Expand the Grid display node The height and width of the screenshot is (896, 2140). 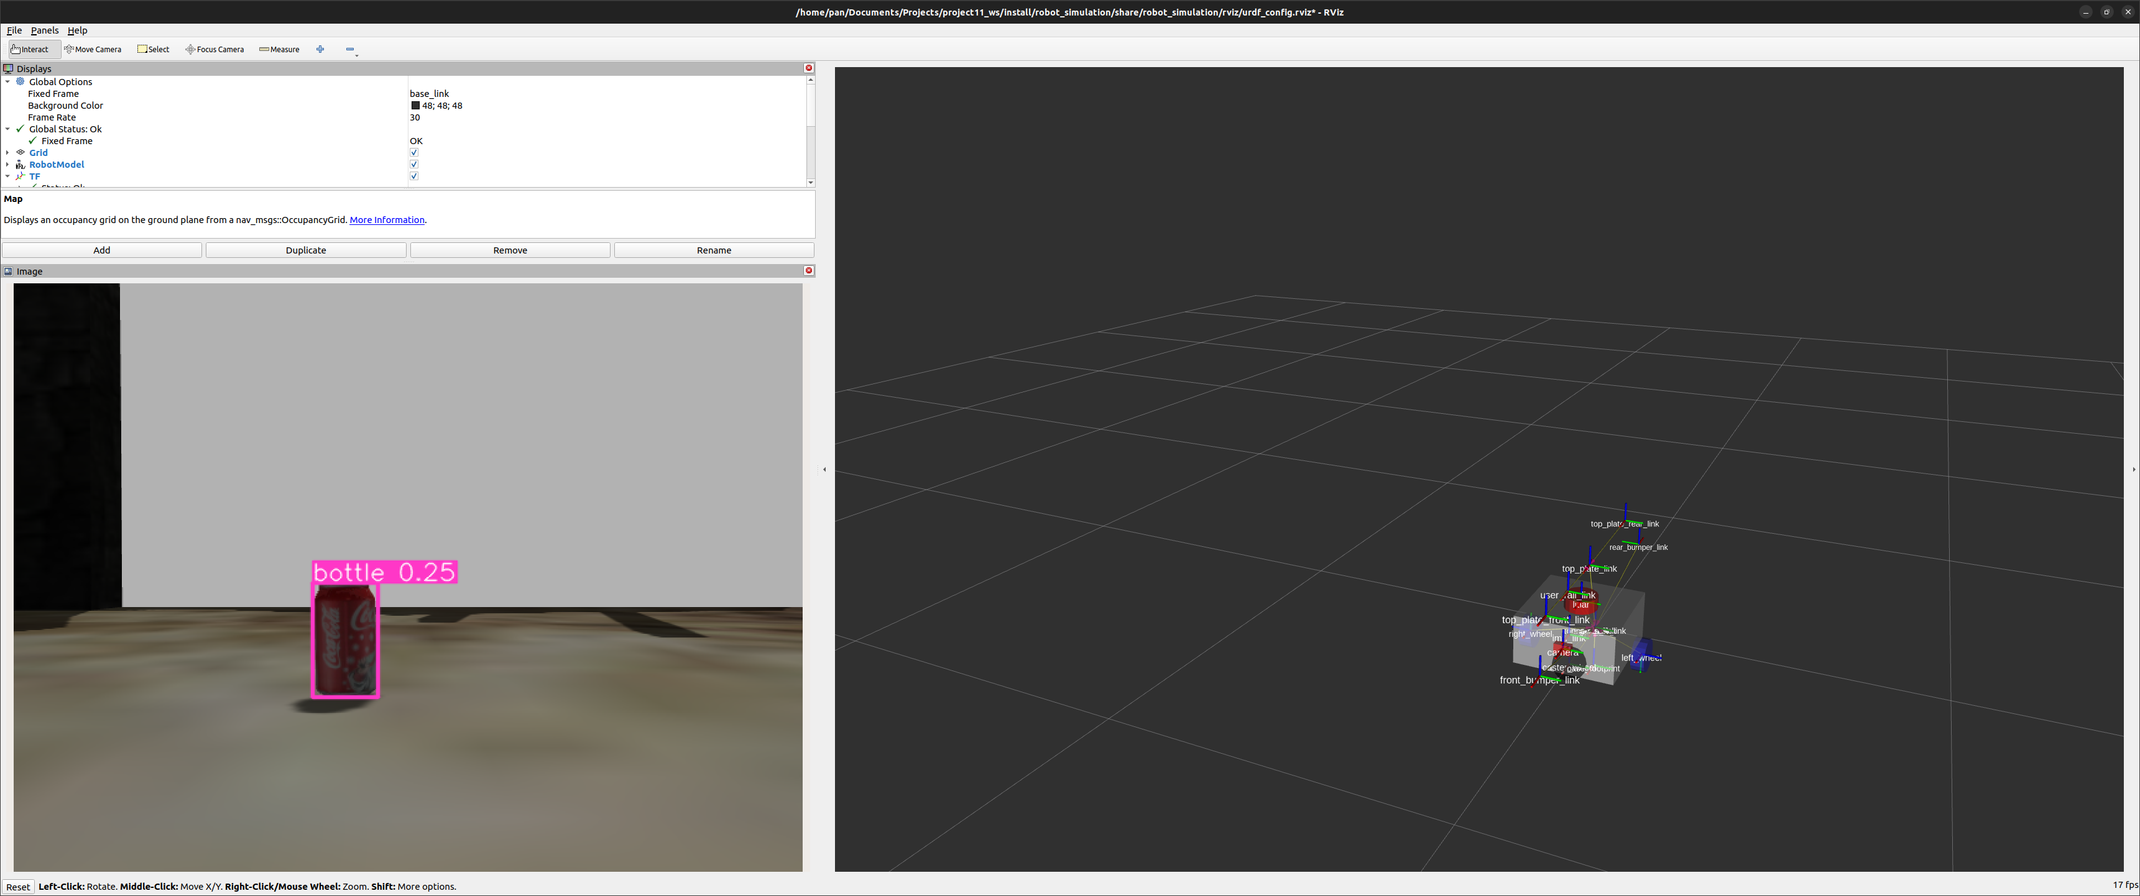[x=7, y=153]
